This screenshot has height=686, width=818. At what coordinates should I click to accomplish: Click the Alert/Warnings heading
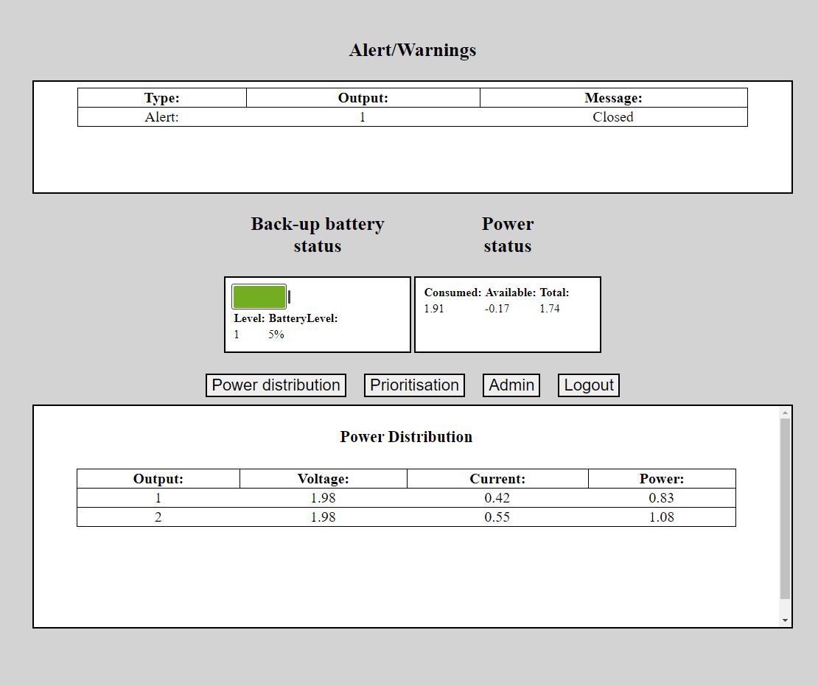point(412,50)
